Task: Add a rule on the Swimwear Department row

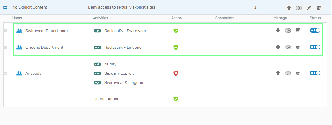Action: pyautogui.click(x=278, y=31)
